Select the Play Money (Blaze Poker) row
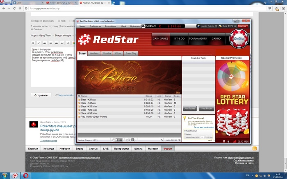The height and width of the screenshot is (179, 287). pyautogui.click(x=129, y=117)
